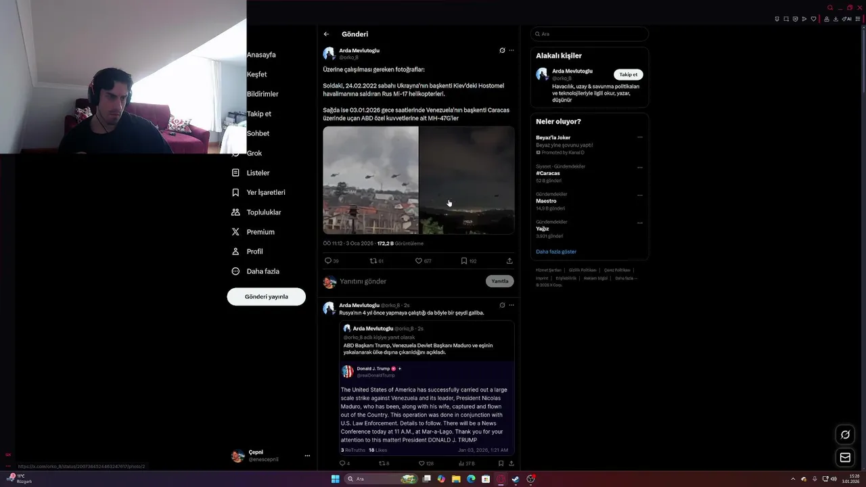Click browser heart bookmark icon

[x=813, y=19]
